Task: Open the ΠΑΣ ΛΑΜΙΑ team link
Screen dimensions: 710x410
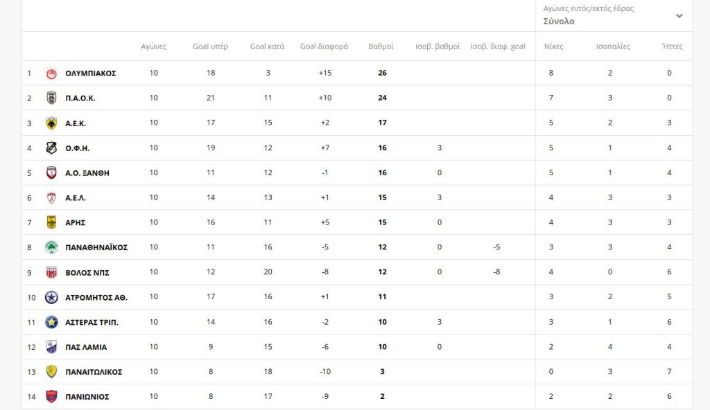Action: pyautogui.click(x=86, y=347)
